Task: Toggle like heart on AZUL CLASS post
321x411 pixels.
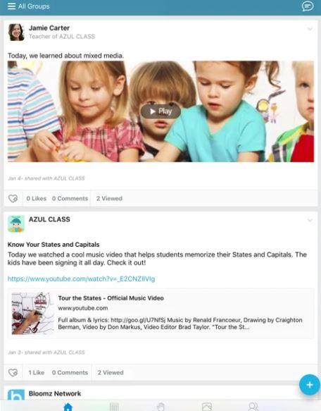Action: tap(13, 372)
